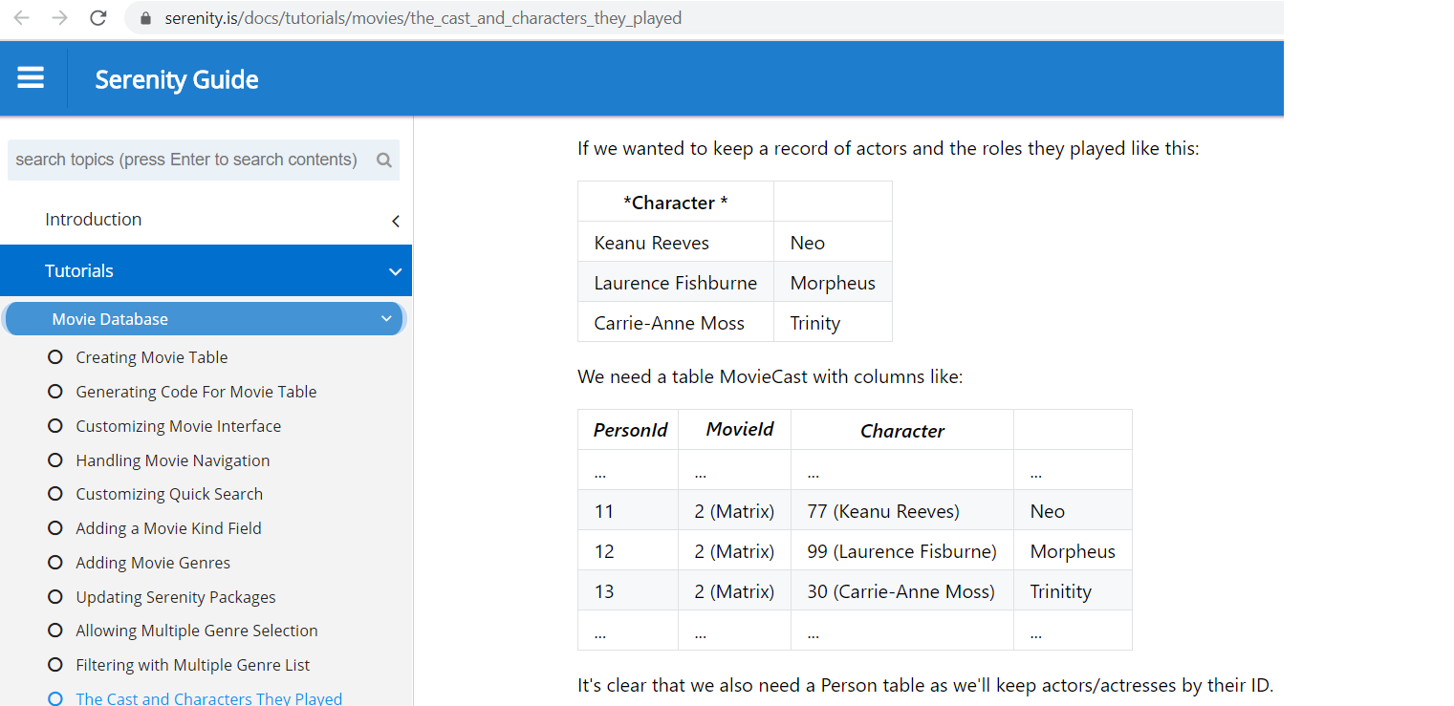This screenshot has width=1454, height=706.
Task: Reload the page
Action: click(x=98, y=17)
